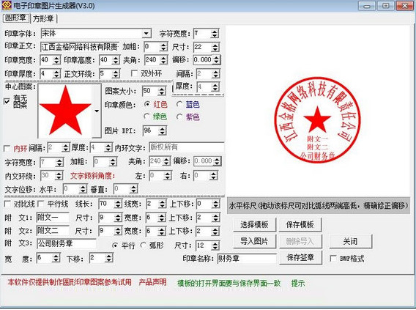Select the 蓝色 stamp color
Screen dimensions: 416x310
point(179,104)
